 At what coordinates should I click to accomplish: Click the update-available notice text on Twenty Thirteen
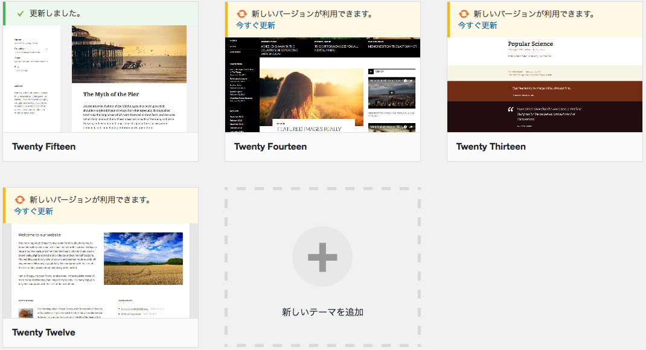click(x=534, y=14)
